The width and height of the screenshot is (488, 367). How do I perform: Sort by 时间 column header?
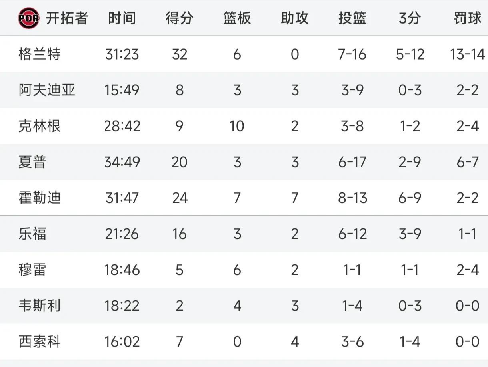122,18
